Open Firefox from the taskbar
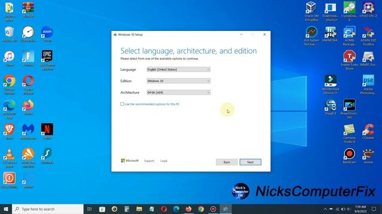The height and width of the screenshot is (214, 382). tap(189, 209)
